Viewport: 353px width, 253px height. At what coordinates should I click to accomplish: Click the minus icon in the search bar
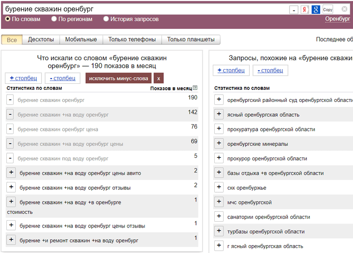point(293,10)
